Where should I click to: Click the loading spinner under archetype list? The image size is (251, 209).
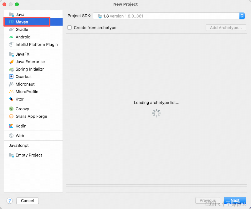click(x=156, y=113)
